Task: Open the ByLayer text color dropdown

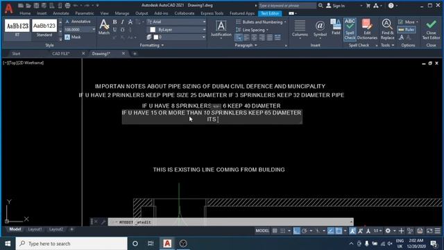Action: point(176,29)
